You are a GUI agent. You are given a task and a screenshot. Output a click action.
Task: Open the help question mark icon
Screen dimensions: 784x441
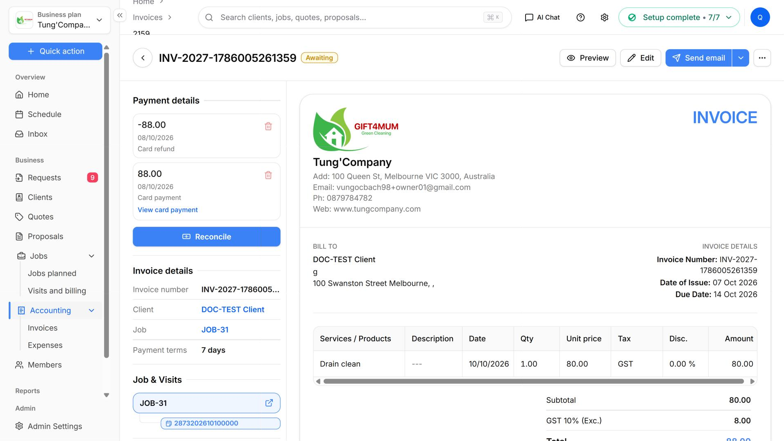pyautogui.click(x=580, y=17)
